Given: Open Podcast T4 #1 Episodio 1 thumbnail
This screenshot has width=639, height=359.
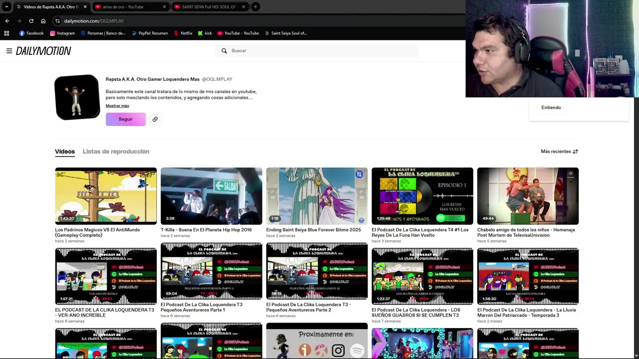Looking at the screenshot, I should click(x=422, y=196).
